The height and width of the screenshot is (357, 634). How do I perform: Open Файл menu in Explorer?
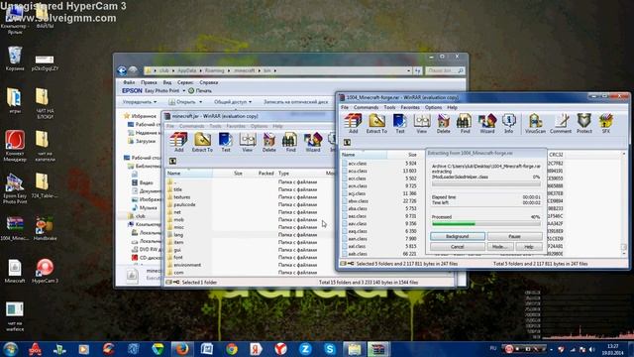[x=129, y=82]
